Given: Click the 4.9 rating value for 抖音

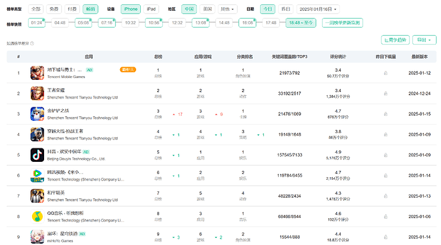Looking at the screenshot, I should pyautogui.click(x=338, y=152).
